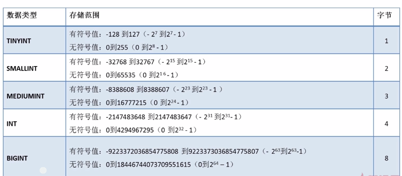
Task: Click SMALLINT signed range -32768 到32767 line
Action: [x=138, y=62]
